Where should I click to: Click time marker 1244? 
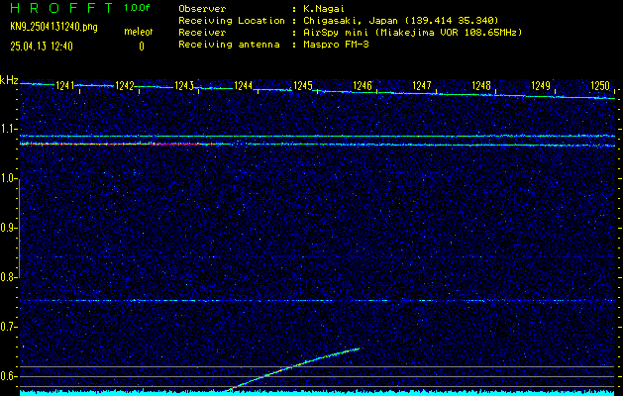click(x=244, y=85)
